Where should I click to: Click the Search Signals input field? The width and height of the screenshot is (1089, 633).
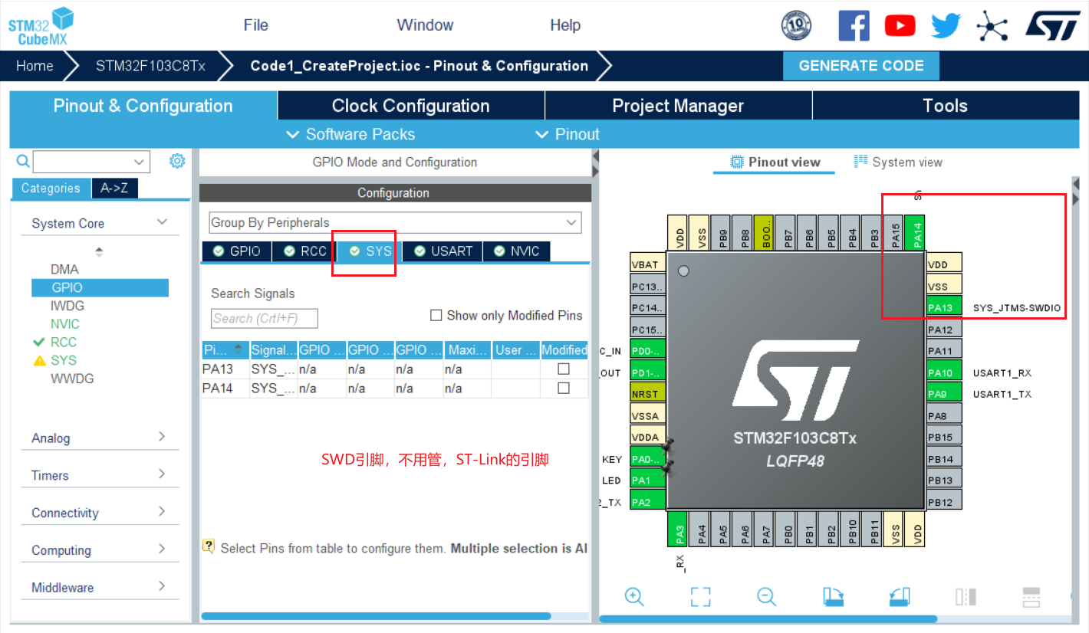264,318
